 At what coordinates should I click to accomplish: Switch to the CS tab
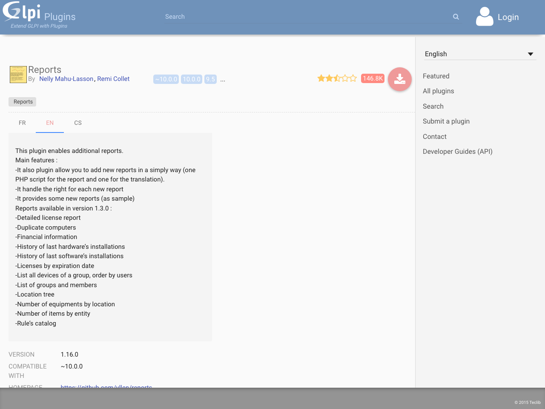pyautogui.click(x=78, y=123)
